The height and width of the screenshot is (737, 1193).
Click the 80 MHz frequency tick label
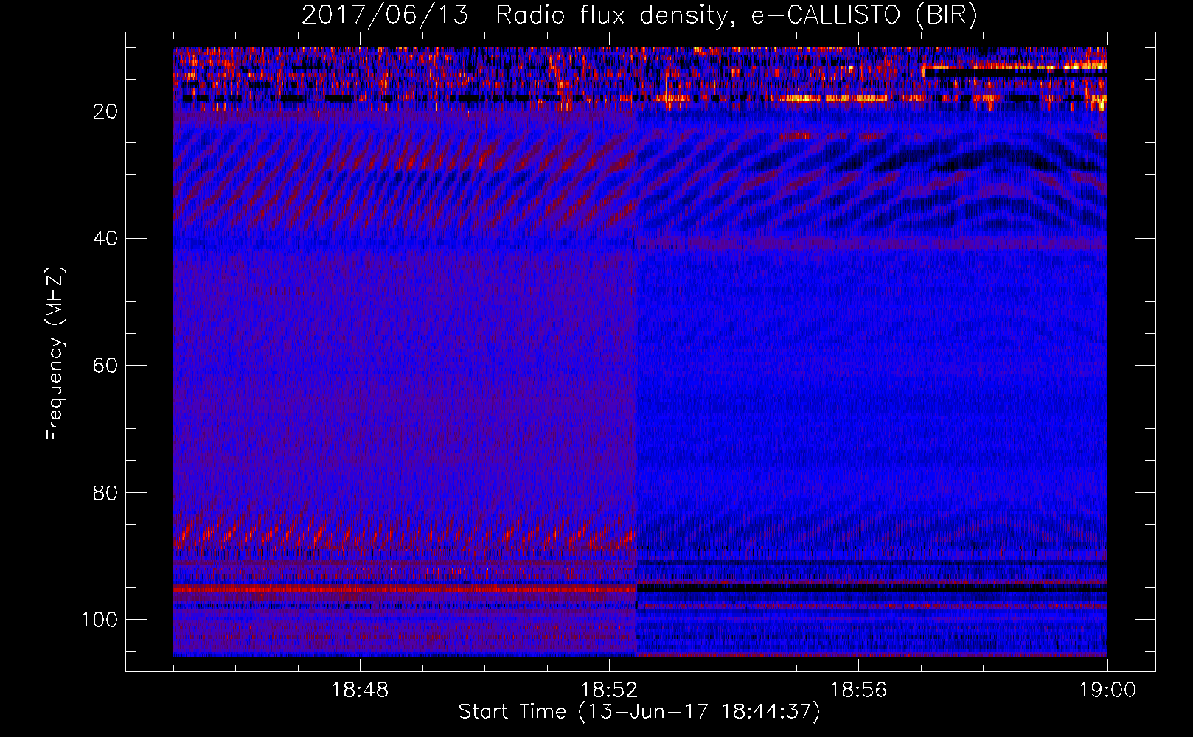[x=105, y=493]
